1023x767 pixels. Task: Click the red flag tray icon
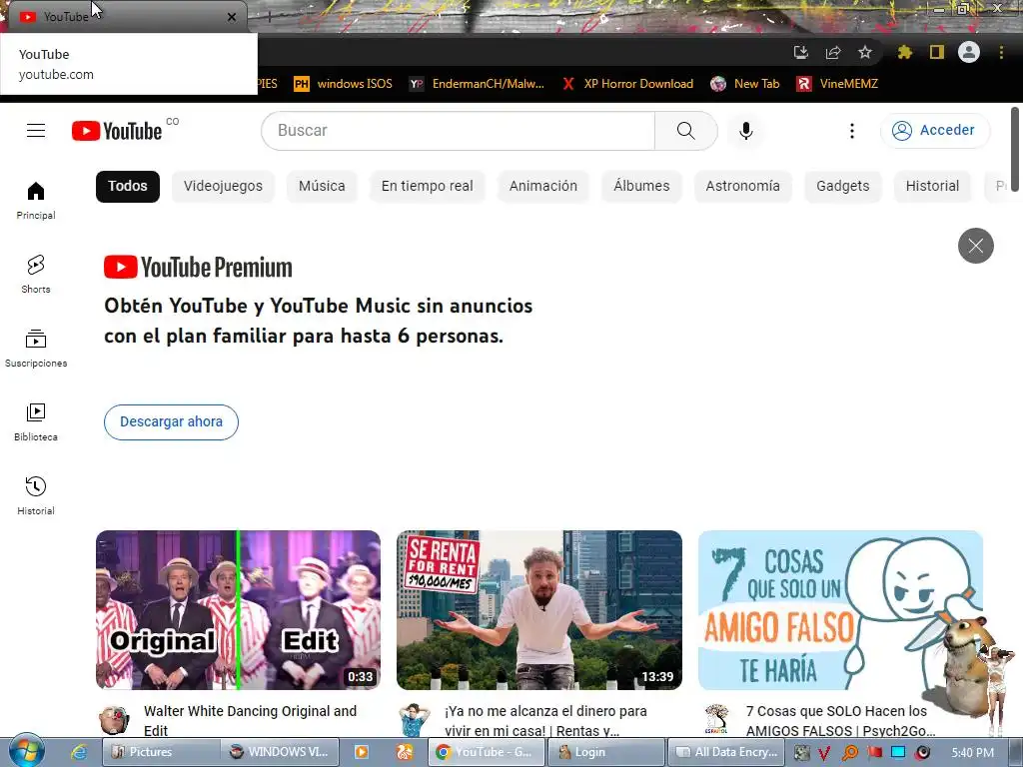[x=874, y=753]
